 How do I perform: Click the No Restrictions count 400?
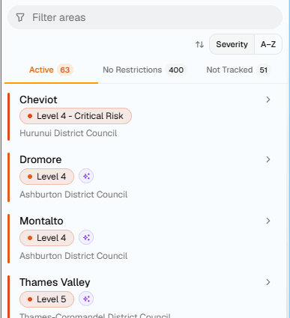pos(176,70)
